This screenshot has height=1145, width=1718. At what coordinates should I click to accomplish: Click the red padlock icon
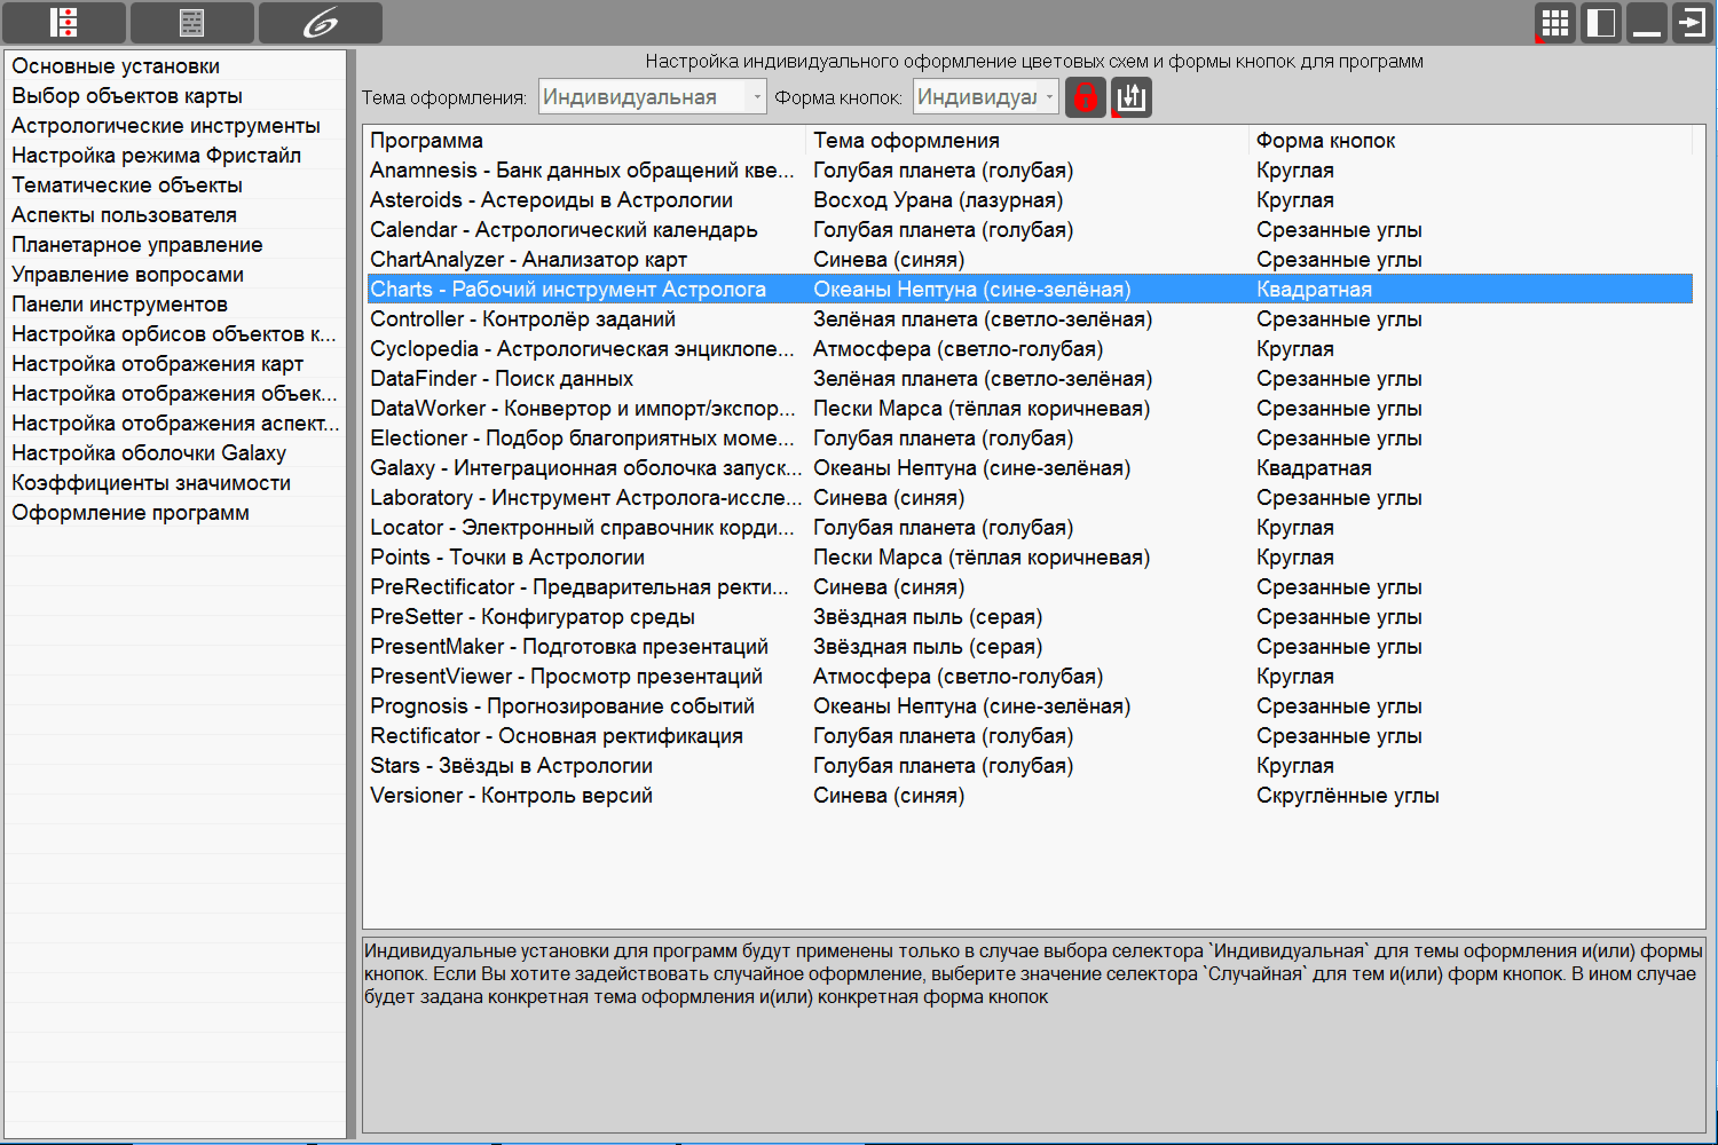pos(1085,97)
